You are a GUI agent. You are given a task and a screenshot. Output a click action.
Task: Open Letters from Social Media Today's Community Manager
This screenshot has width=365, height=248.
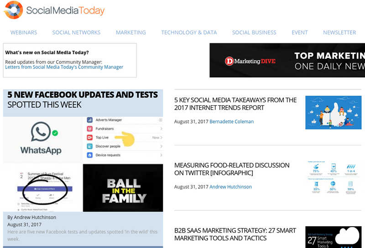point(64,67)
